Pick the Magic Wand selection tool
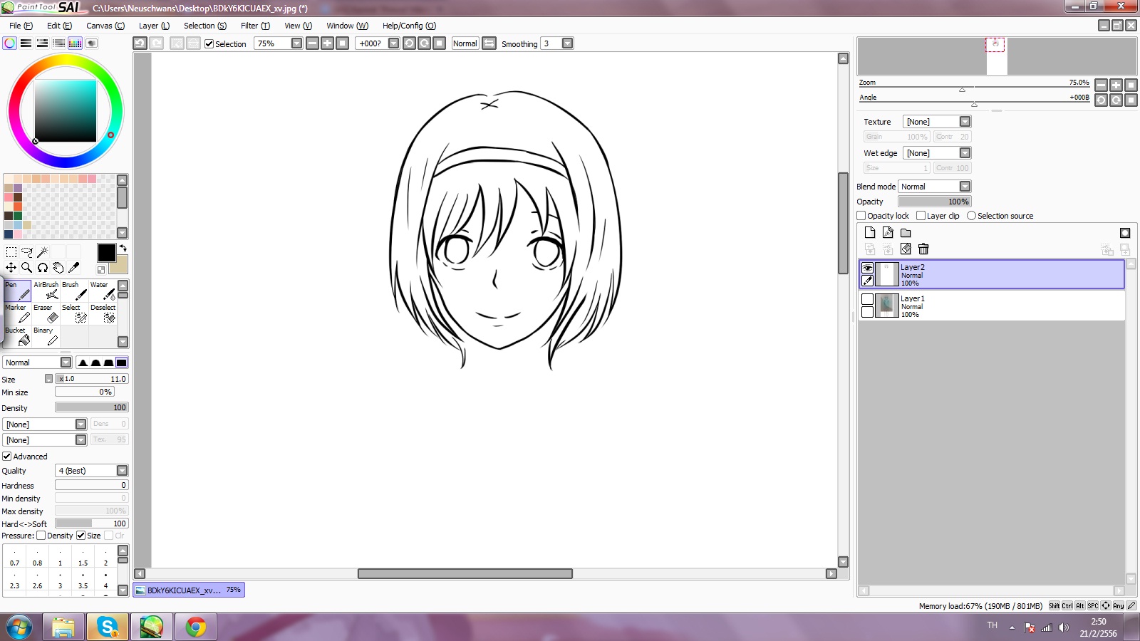The width and height of the screenshot is (1140, 641). pos(43,252)
